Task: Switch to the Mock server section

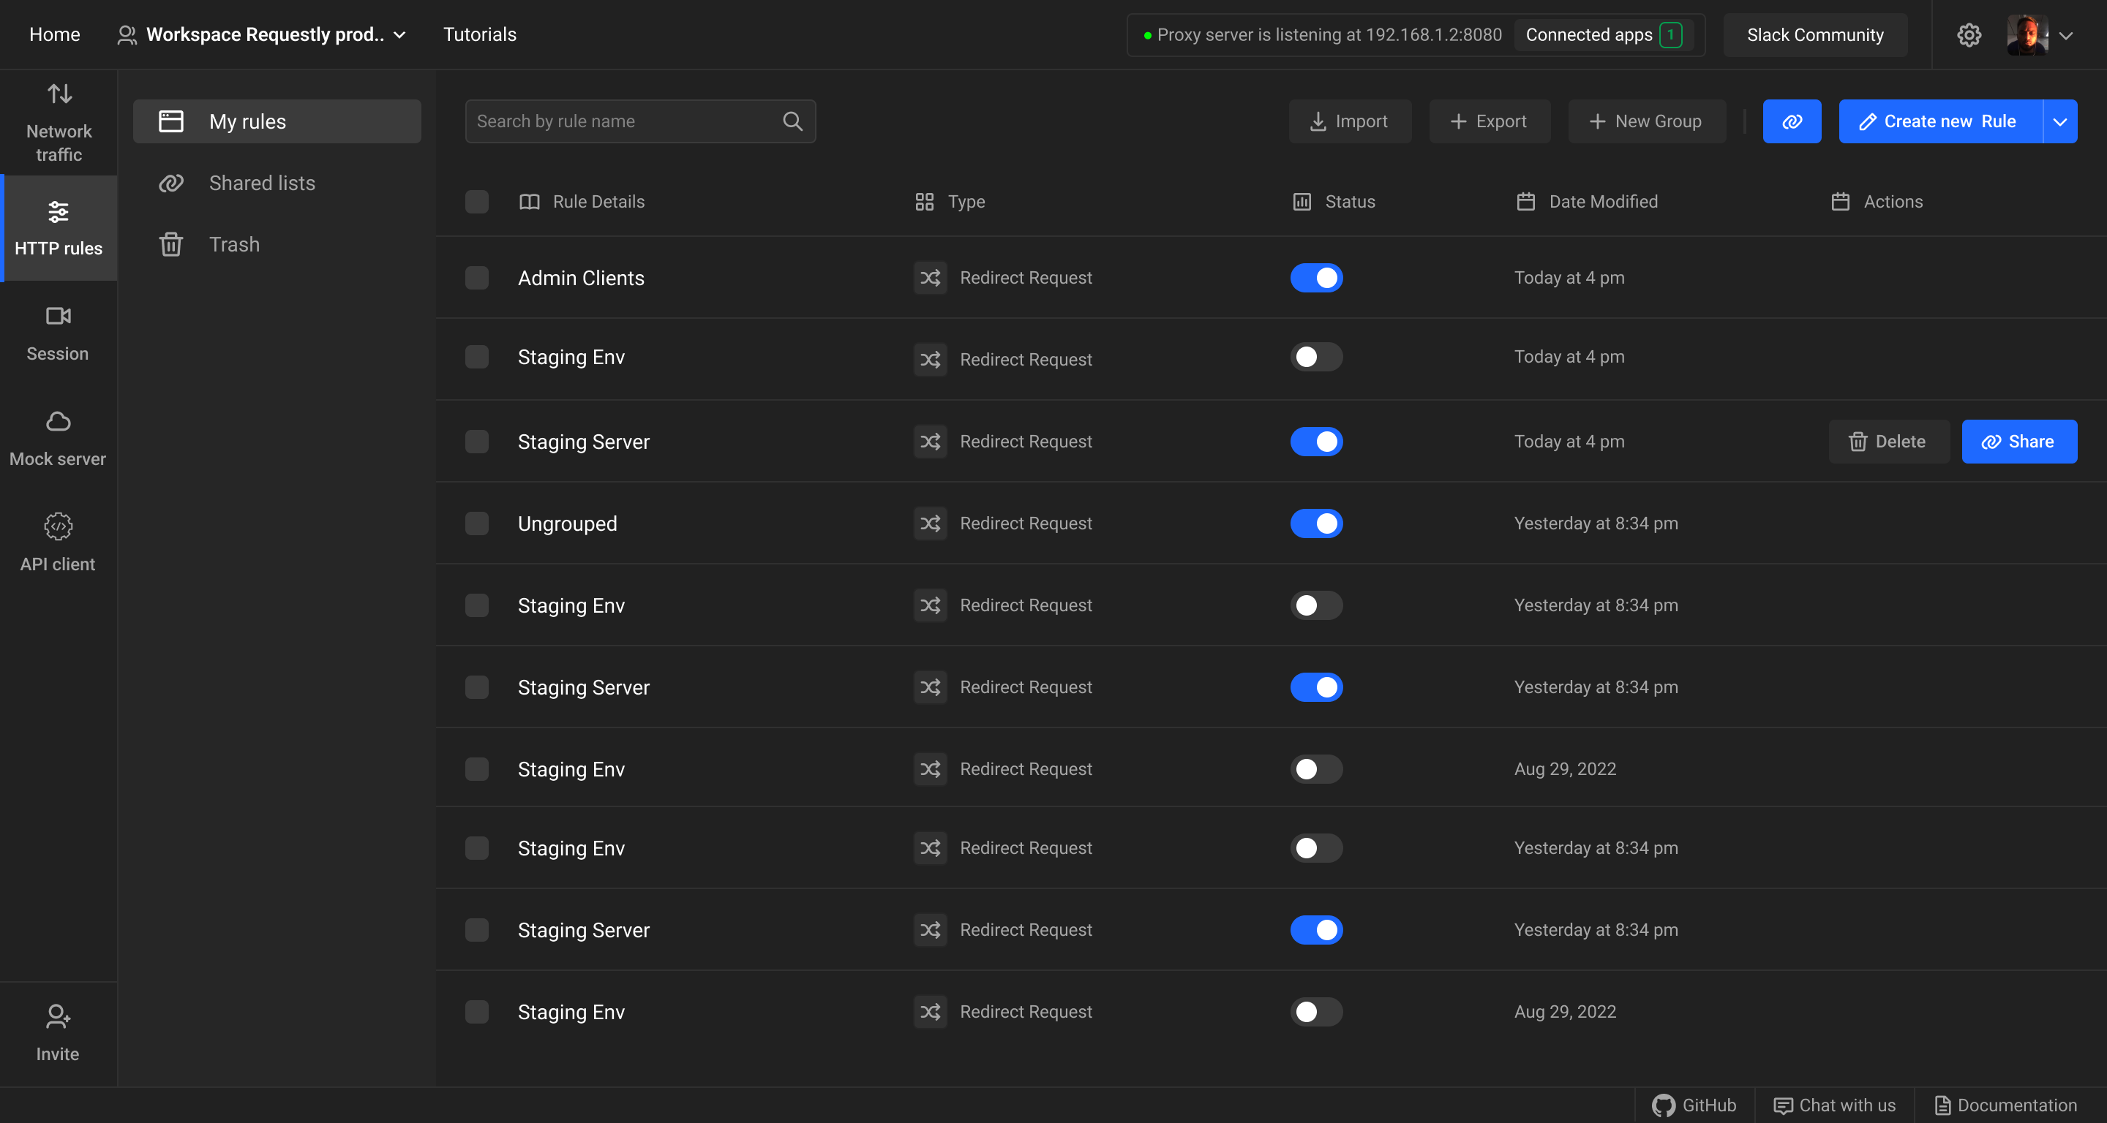Action: coord(57,437)
